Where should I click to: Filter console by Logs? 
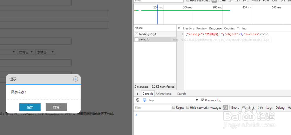[x=269, y=107]
